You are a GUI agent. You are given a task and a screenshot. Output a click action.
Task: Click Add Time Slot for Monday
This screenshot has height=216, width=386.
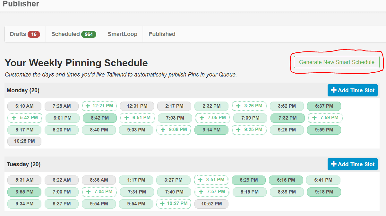[x=353, y=90]
